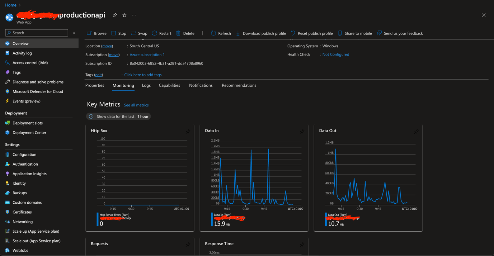Click here to add tags
The width and height of the screenshot is (494, 256).
[143, 75]
